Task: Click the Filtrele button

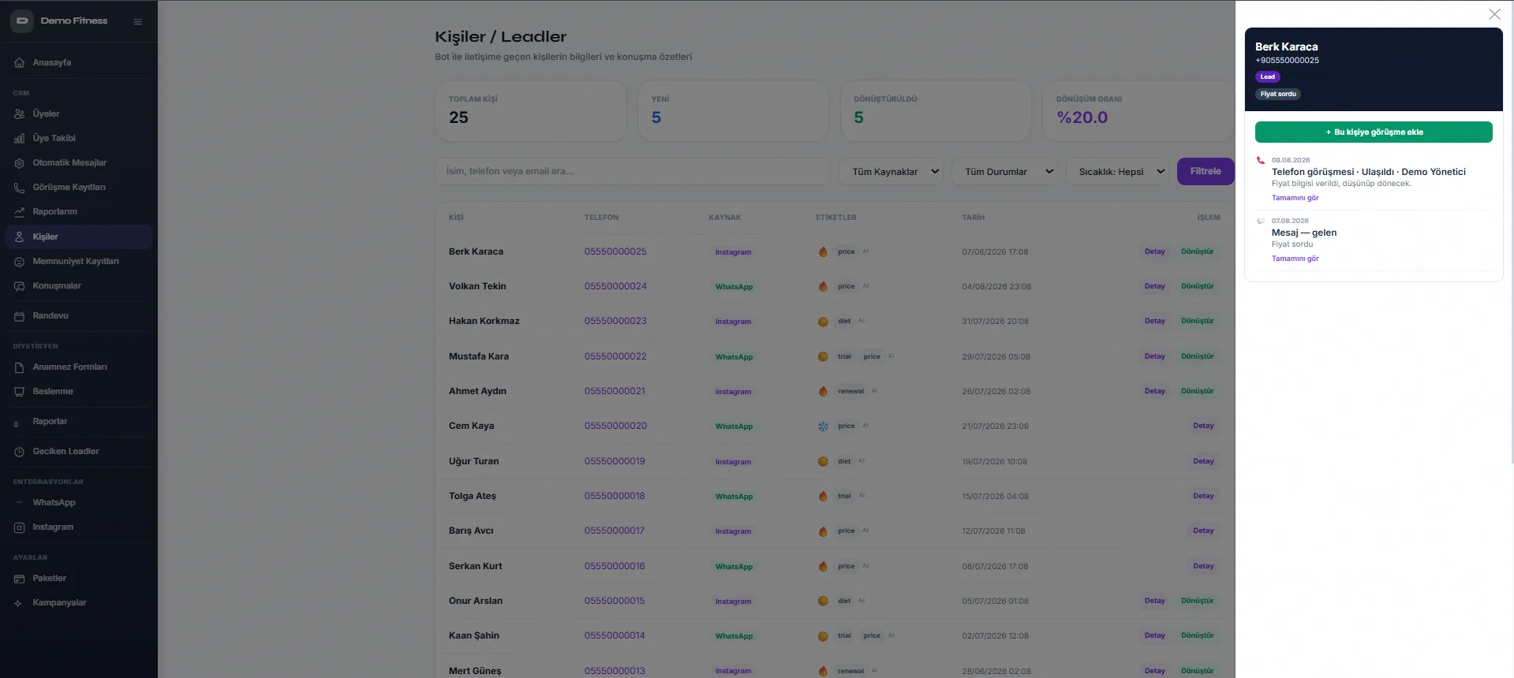Action: [1206, 171]
